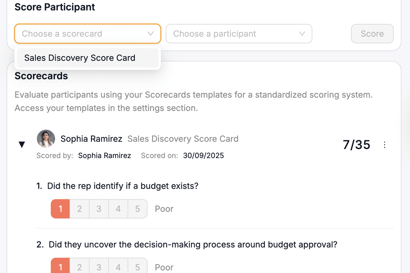Viewport: 410px width, 273px height.
Task: Click the Score button
Action: point(372,33)
